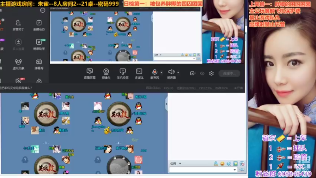Image resolution: width=316 pixels, height=178 pixels.
Task: Expand the speaker options arrow
Action: click(178, 72)
